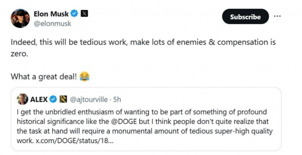Screen dimensions: 302x155
Task: Click ALEX's blue verified checkmark
Action: pyautogui.click(x=53, y=100)
